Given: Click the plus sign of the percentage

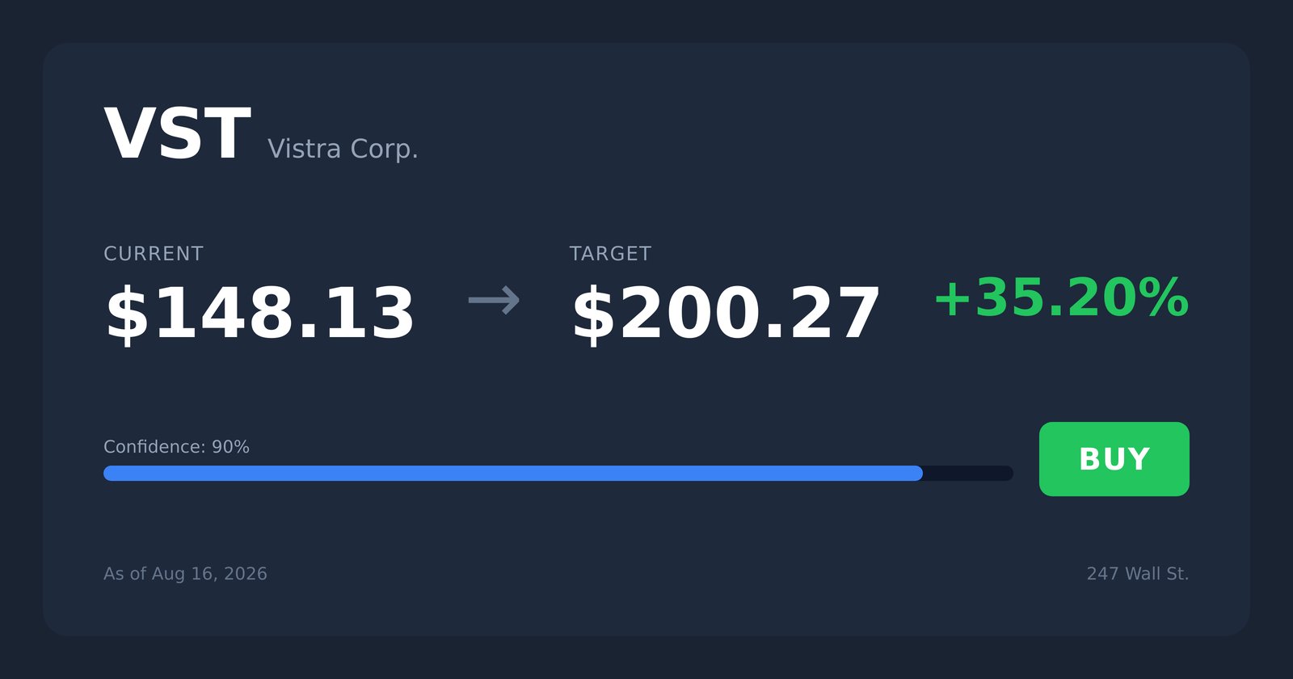Looking at the screenshot, I should click(x=952, y=300).
